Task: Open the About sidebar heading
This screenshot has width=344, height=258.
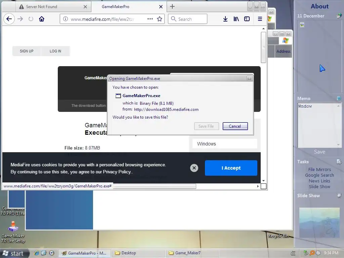Action: (320, 6)
